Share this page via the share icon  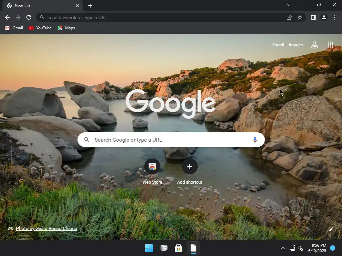pos(289,17)
